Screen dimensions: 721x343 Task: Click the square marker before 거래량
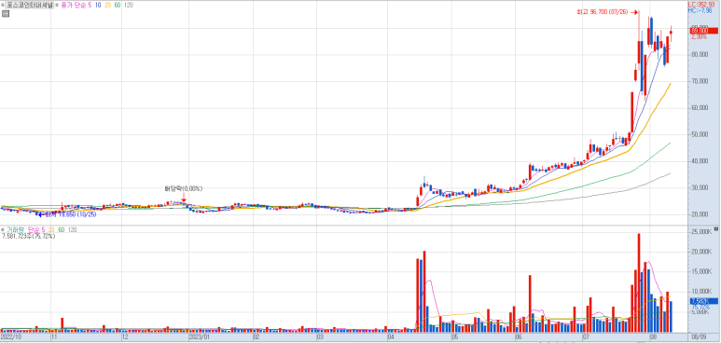coord(3,229)
